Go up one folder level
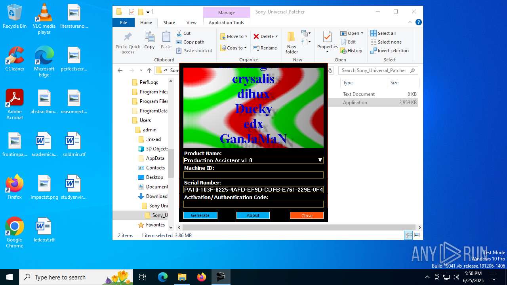Image resolution: width=507 pixels, height=285 pixels. (x=149, y=70)
